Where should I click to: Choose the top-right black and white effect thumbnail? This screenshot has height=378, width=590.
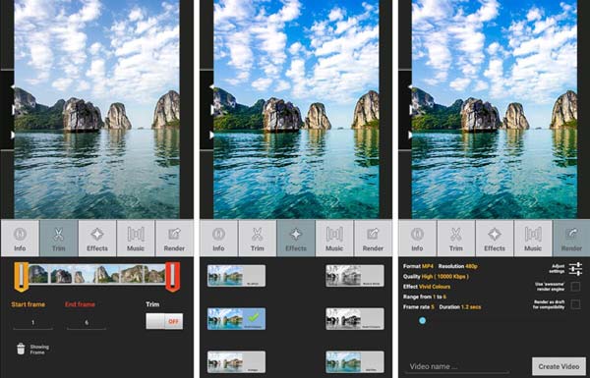click(x=355, y=276)
